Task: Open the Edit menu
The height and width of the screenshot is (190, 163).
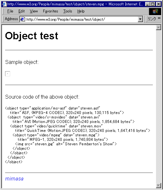Action: click(x=22, y=11)
